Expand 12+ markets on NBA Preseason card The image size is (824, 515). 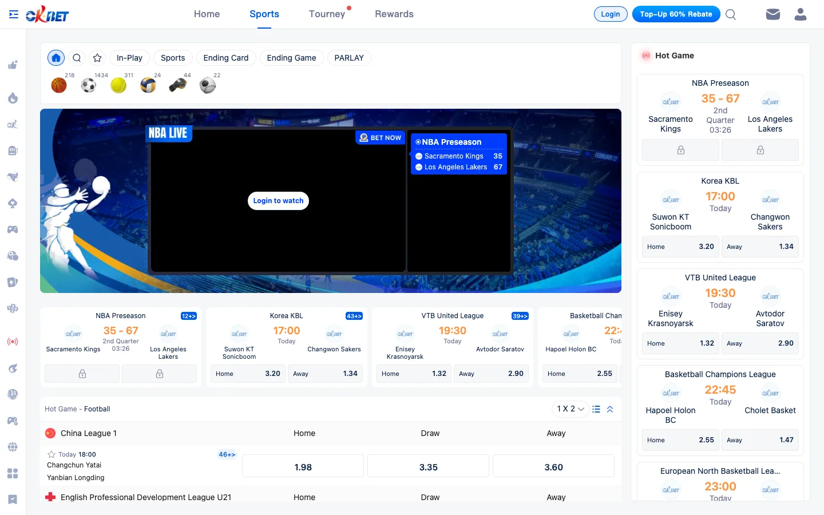pyautogui.click(x=189, y=316)
